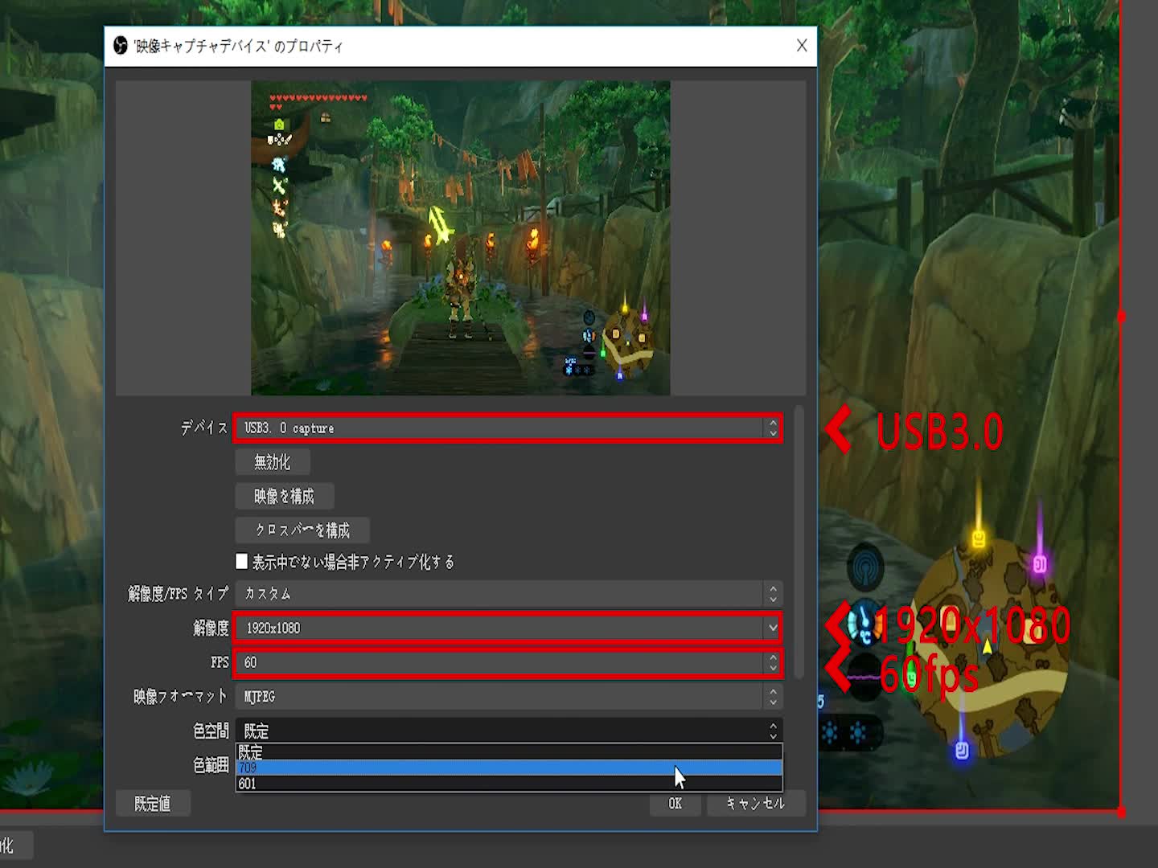Image resolution: width=1158 pixels, height=868 pixels.
Task: Confirm the dialog with the OK button
Action: pyautogui.click(x=675, y=804)
